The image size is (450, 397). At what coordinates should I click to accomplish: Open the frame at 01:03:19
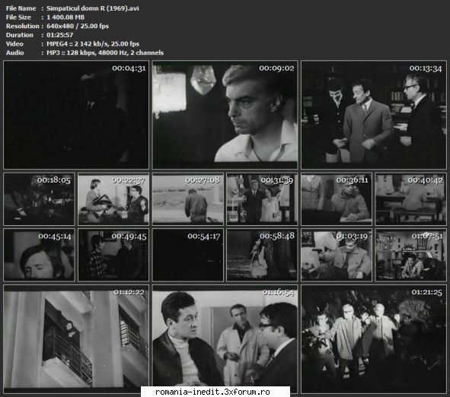(337, 255)
